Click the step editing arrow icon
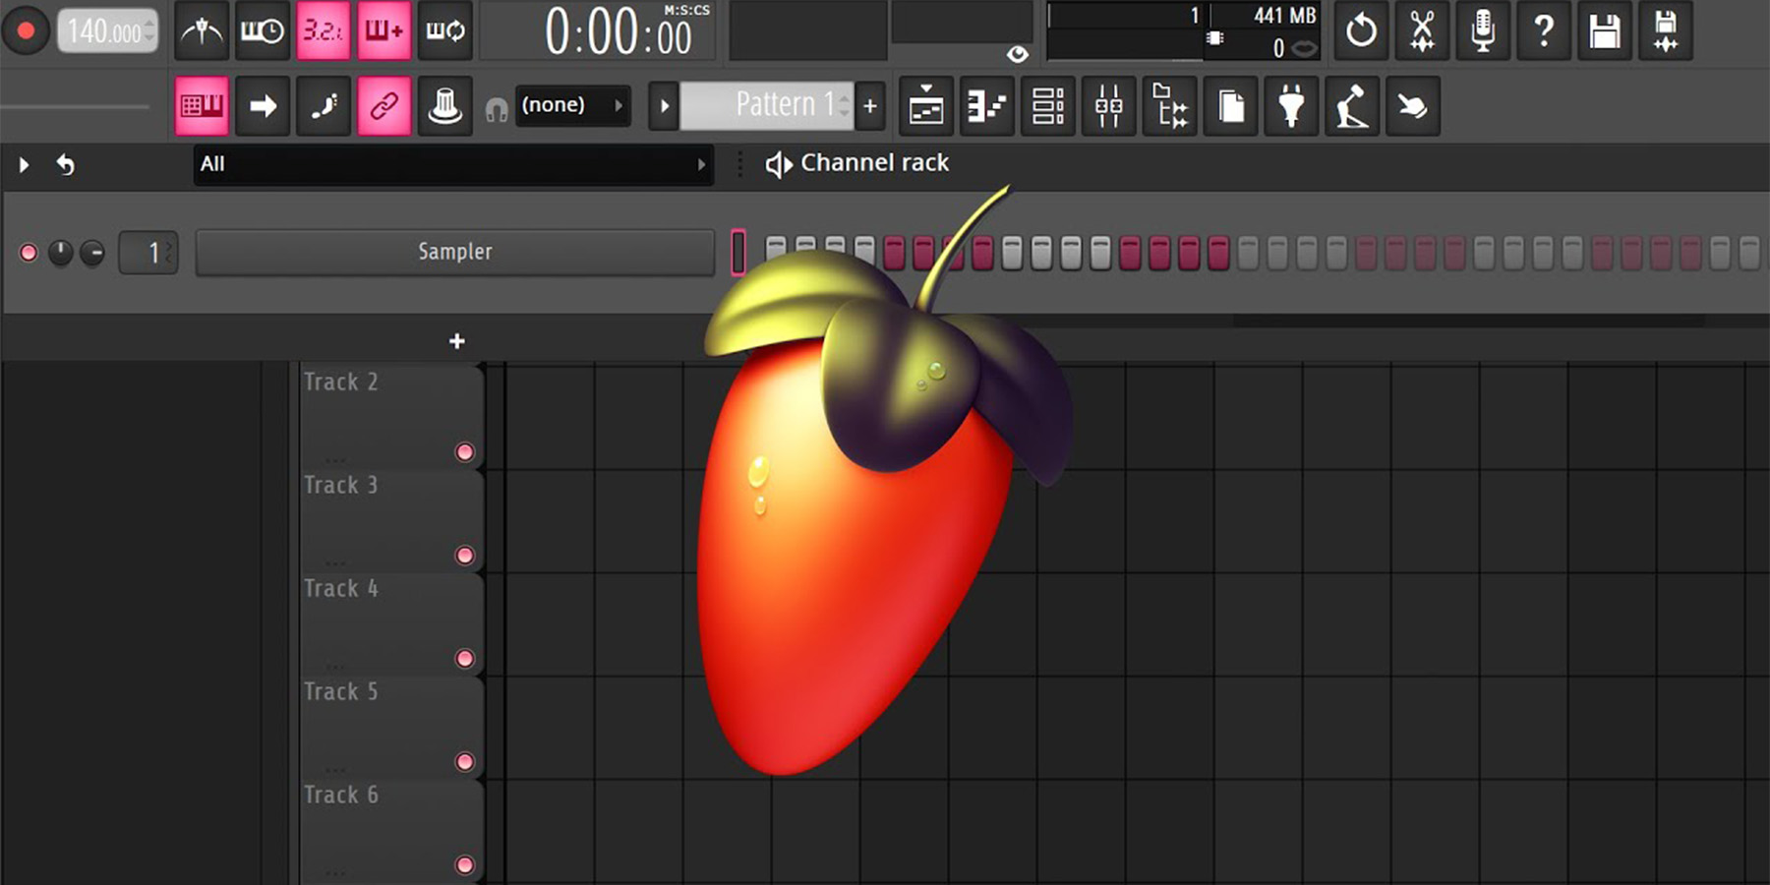Image resolution: width=1770 pixels, height=885 pixels. [263, 105]
